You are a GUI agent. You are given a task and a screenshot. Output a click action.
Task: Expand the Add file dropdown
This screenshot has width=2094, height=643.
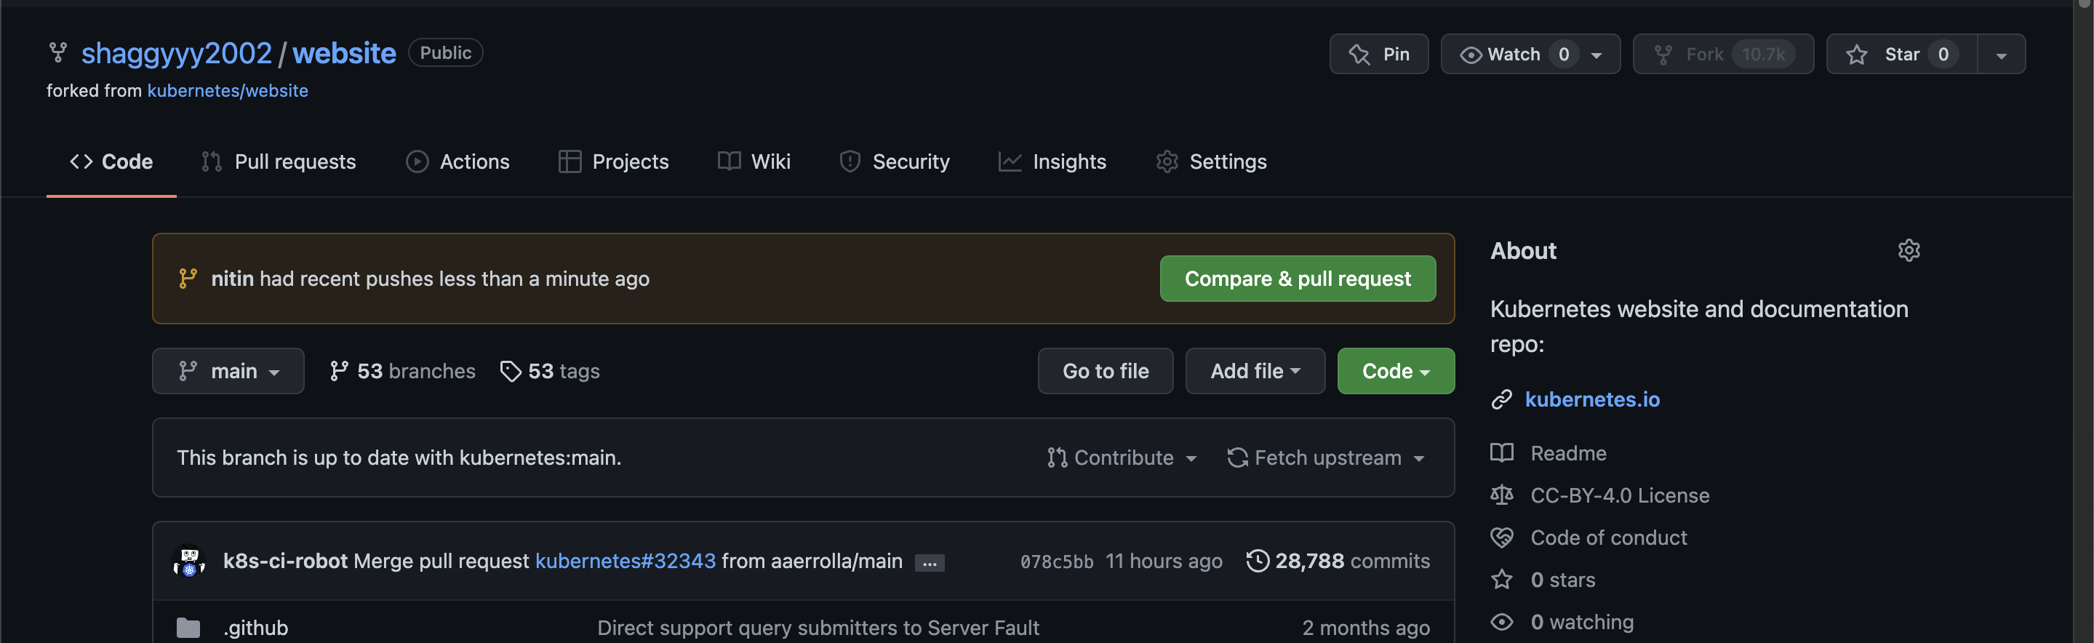click(x=1255, y=372)
